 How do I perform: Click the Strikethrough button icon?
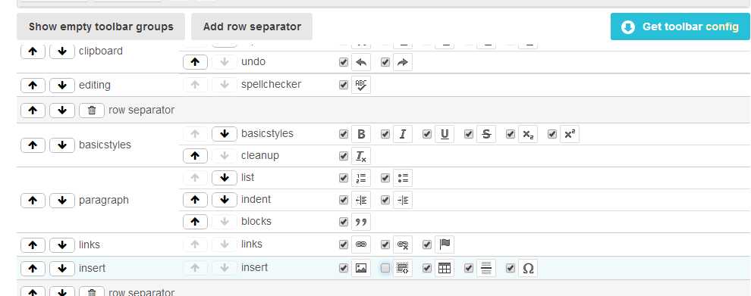pos(486,134)
